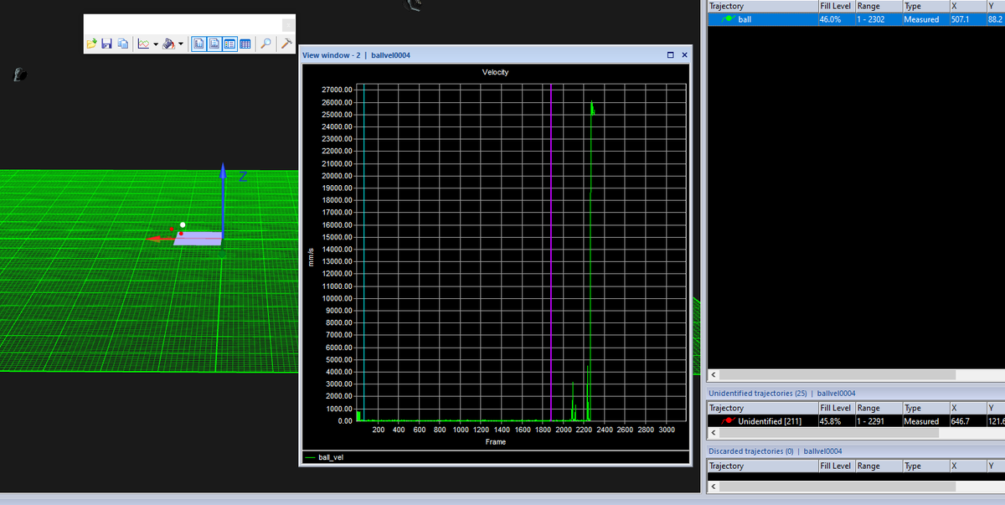Close the View window - 2 plot
The width and height of the screenshot is (1005, 505).
(x=684, y=54)
